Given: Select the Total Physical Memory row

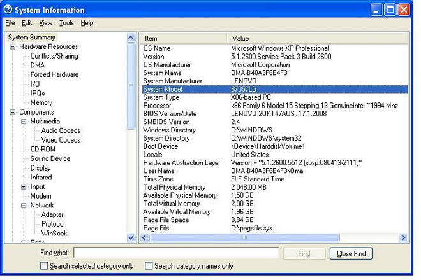Looking at the screenshot, I should [x=275, y=187].
